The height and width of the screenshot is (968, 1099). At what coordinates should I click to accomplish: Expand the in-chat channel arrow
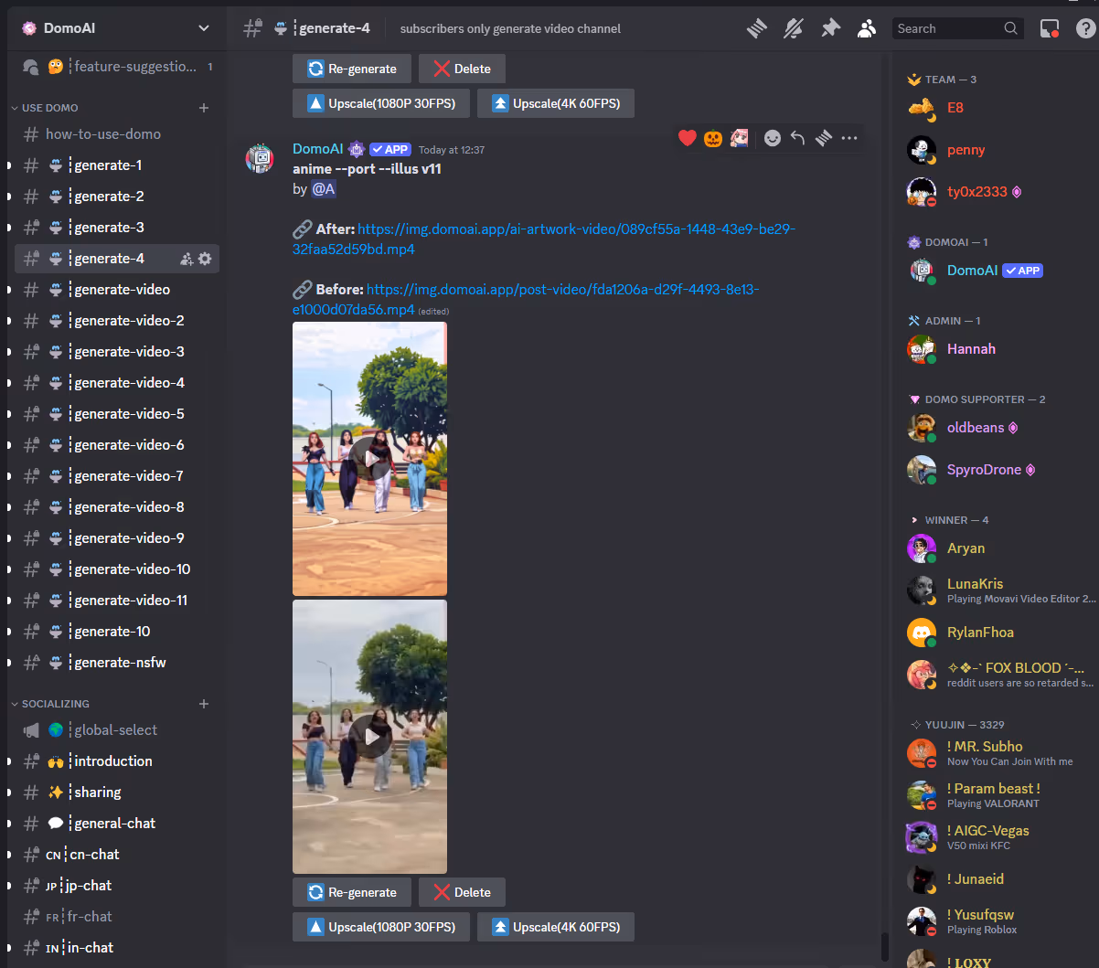click(9, 948)
